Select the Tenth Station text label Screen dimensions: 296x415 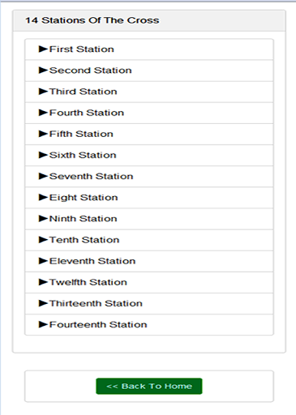[84, 240]
